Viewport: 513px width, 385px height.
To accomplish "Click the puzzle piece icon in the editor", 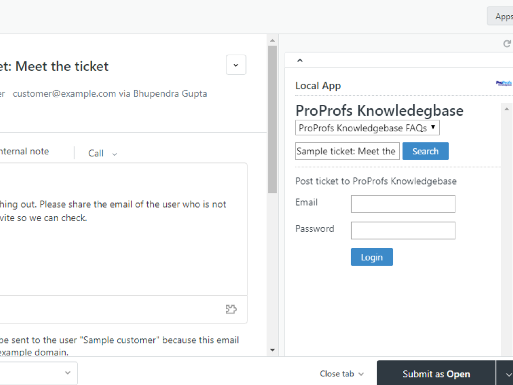I will coord(231,309).
